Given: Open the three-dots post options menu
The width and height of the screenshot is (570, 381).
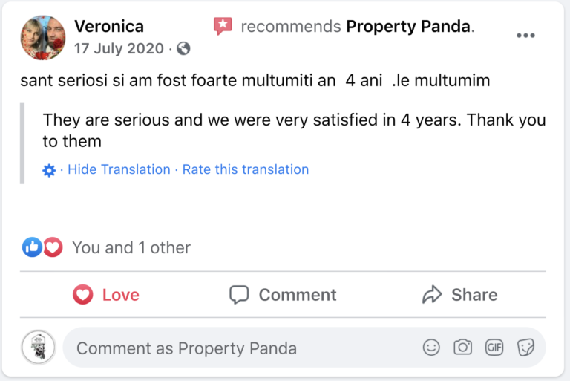Looking at the screenshot, I should (x=525, y=35).
